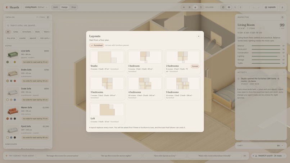Pick the green Liva Sofa swatch
The height and width of the screenshot is (163, 290).
8,62
